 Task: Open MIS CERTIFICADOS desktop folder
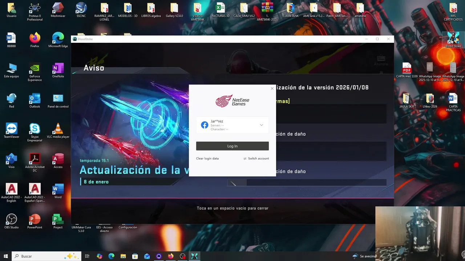[453, 12]
